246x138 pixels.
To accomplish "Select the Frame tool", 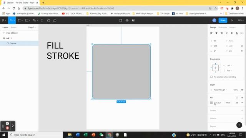I will (19, 20).
